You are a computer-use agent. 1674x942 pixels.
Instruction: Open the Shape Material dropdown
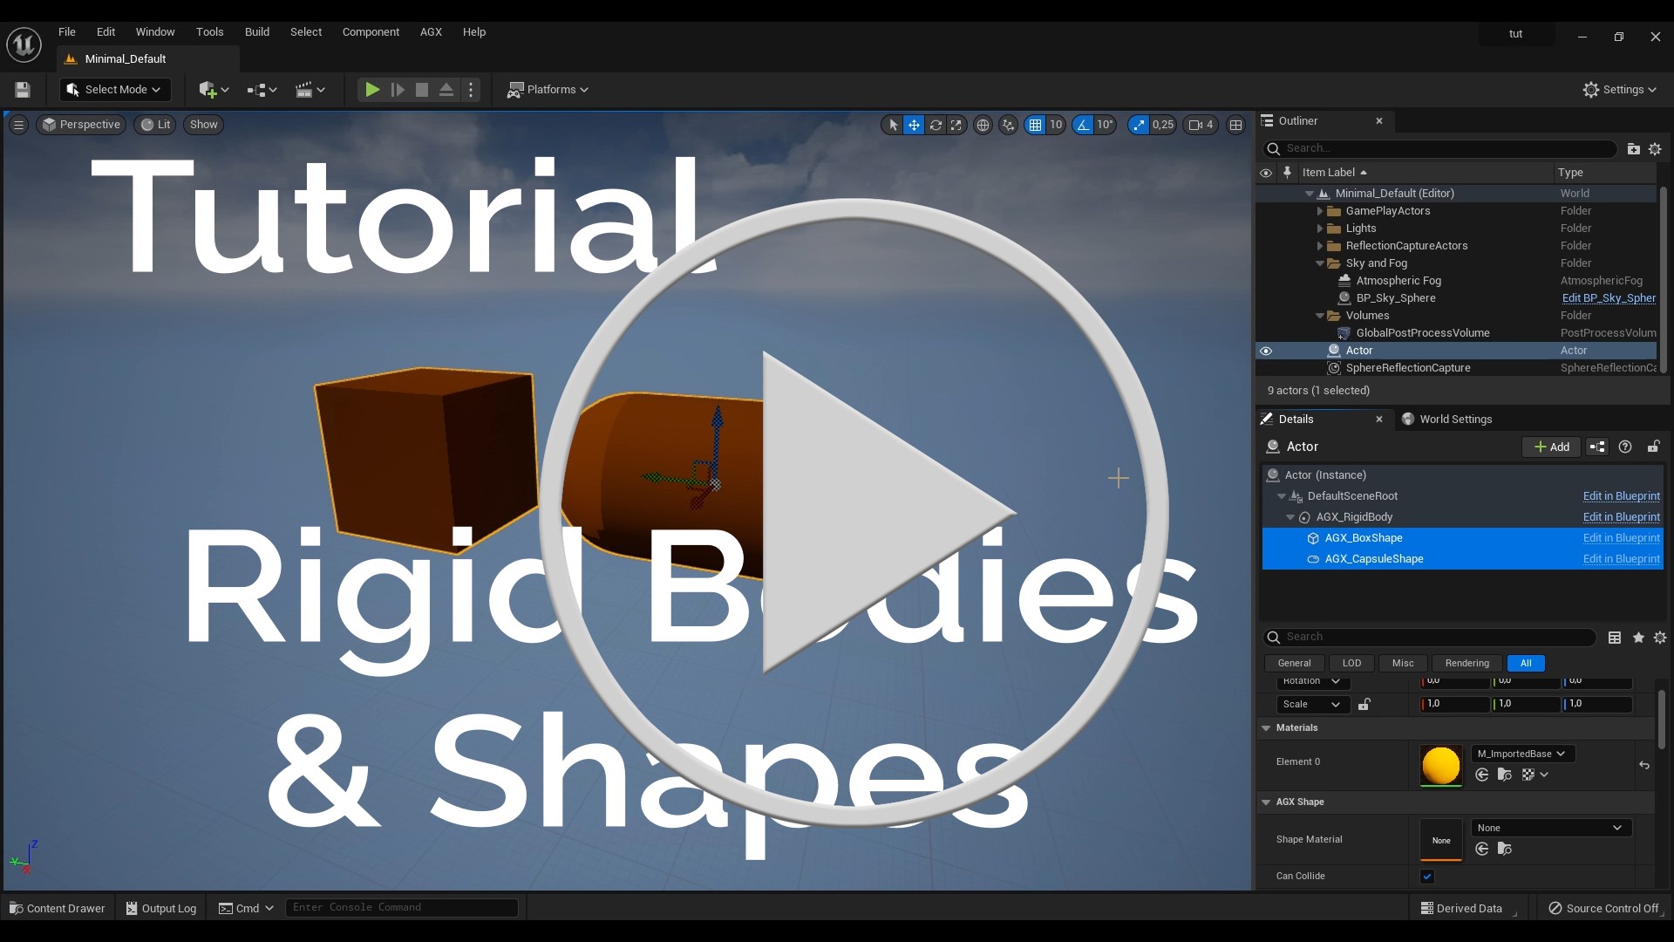(x=1550, y=828)
